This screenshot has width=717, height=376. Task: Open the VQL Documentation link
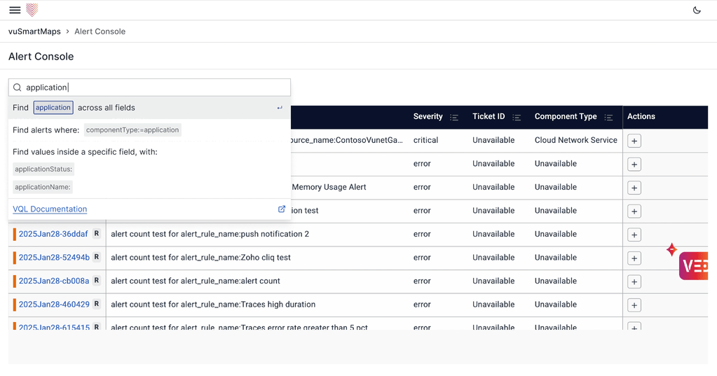[x=50, y=209]
